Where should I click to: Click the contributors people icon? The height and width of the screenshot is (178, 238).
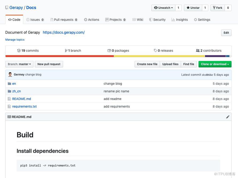pyautogui.click(x=198, y=51)
